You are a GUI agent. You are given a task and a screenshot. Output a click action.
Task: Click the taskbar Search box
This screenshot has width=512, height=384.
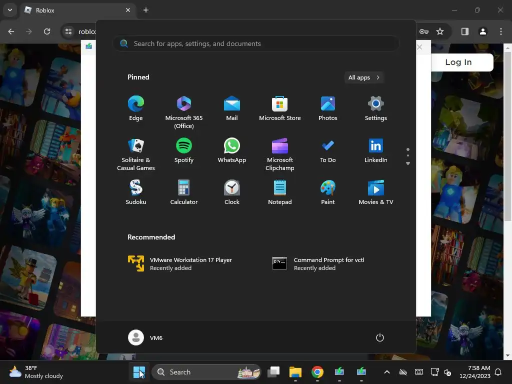tap(206, 372)
